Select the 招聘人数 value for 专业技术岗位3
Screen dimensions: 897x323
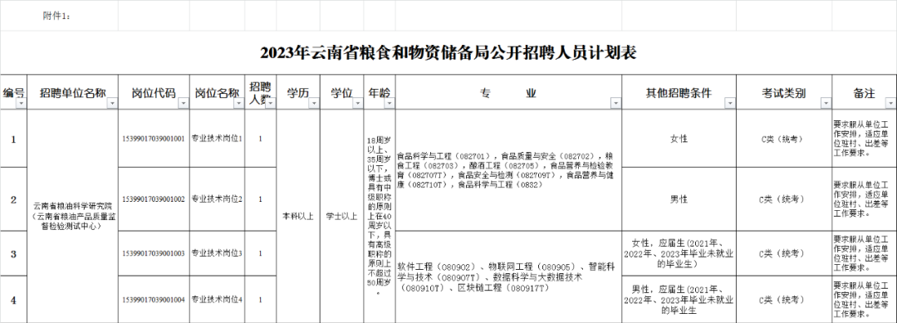pos(261,253)
